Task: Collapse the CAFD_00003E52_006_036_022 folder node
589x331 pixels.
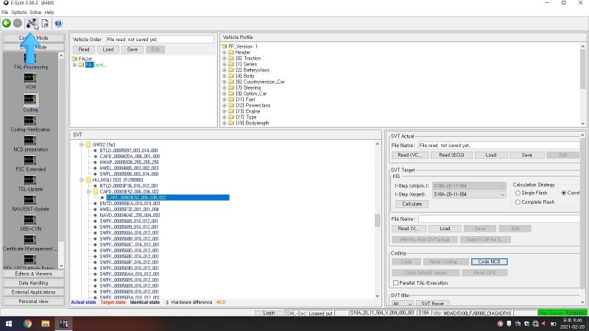Action: [88, 191]
